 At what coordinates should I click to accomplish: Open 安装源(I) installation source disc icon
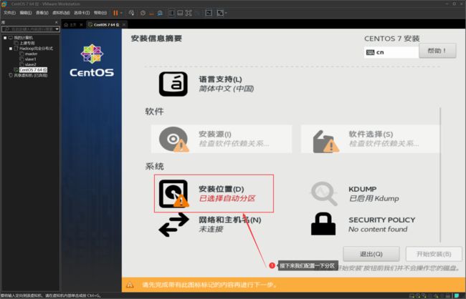point(174,139)
